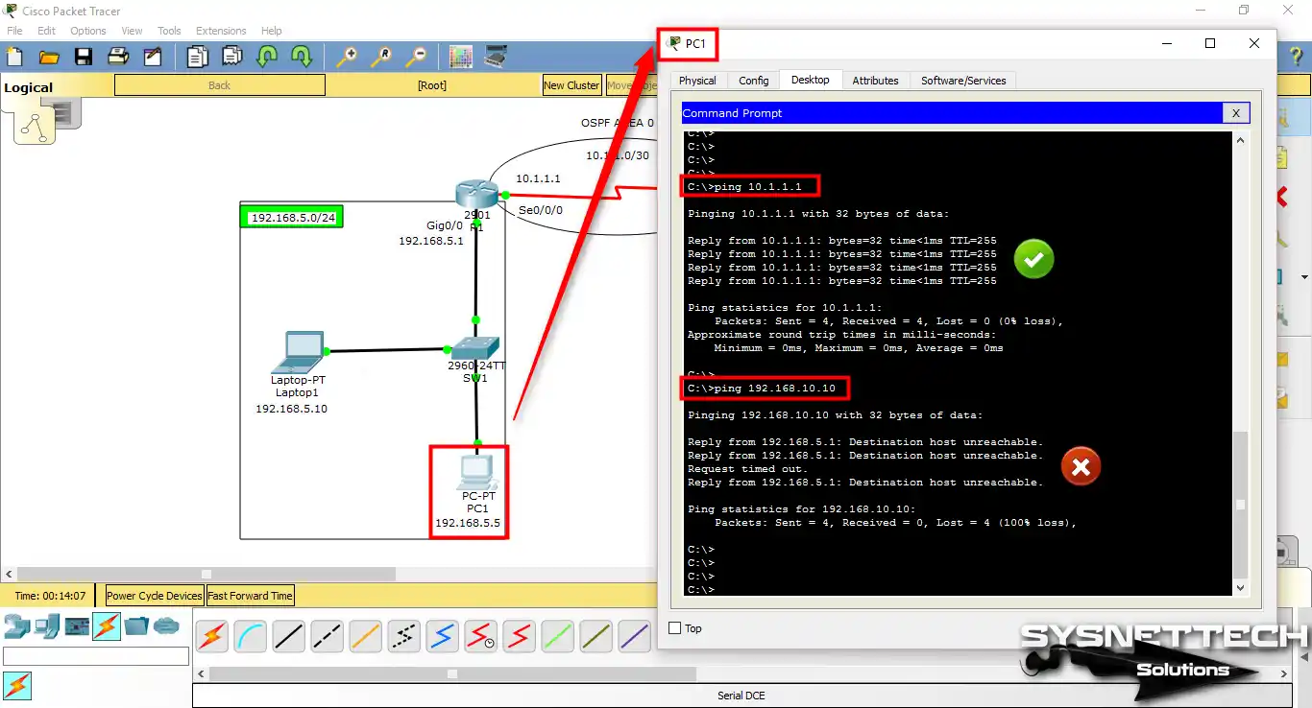Choose the automatic connection type in the cable list

[x=211, y=636]
